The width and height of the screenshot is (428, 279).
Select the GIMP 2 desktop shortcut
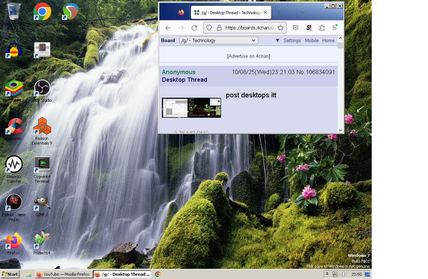42,206
